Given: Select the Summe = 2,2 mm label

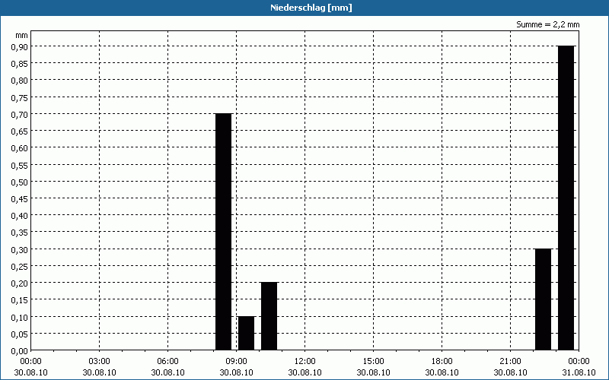Looking at the screenshot, I should 547,24.
